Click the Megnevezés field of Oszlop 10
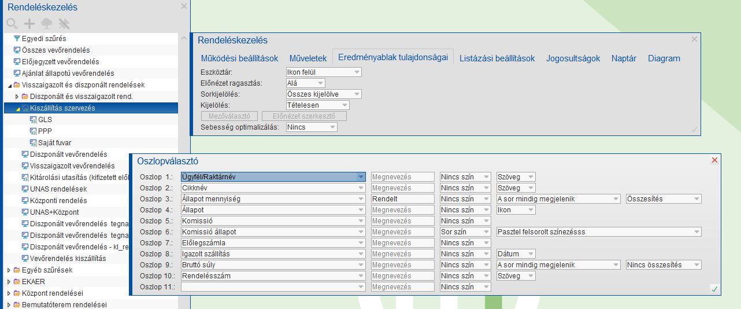 [402, 276]
